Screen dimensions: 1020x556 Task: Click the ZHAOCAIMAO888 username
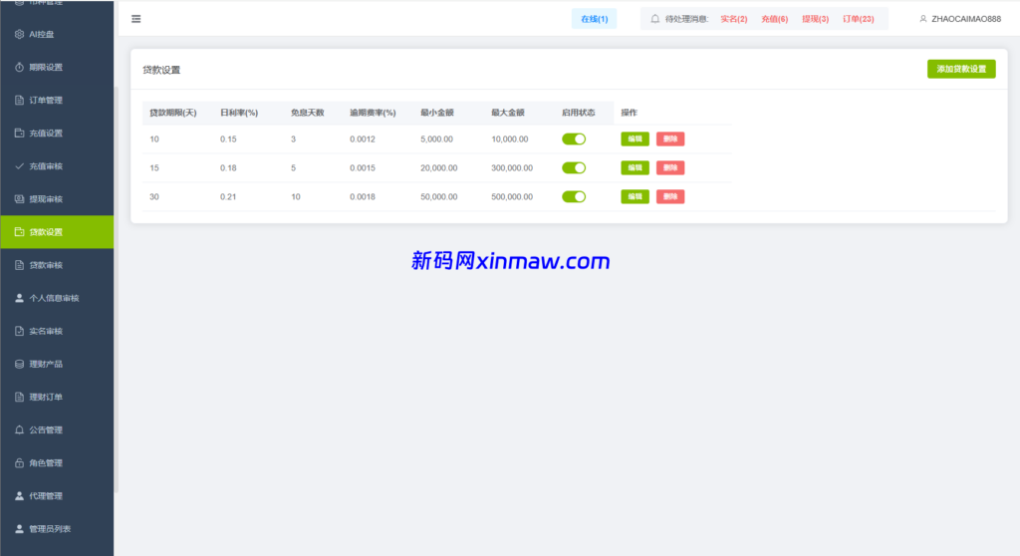tap(966, 19)
